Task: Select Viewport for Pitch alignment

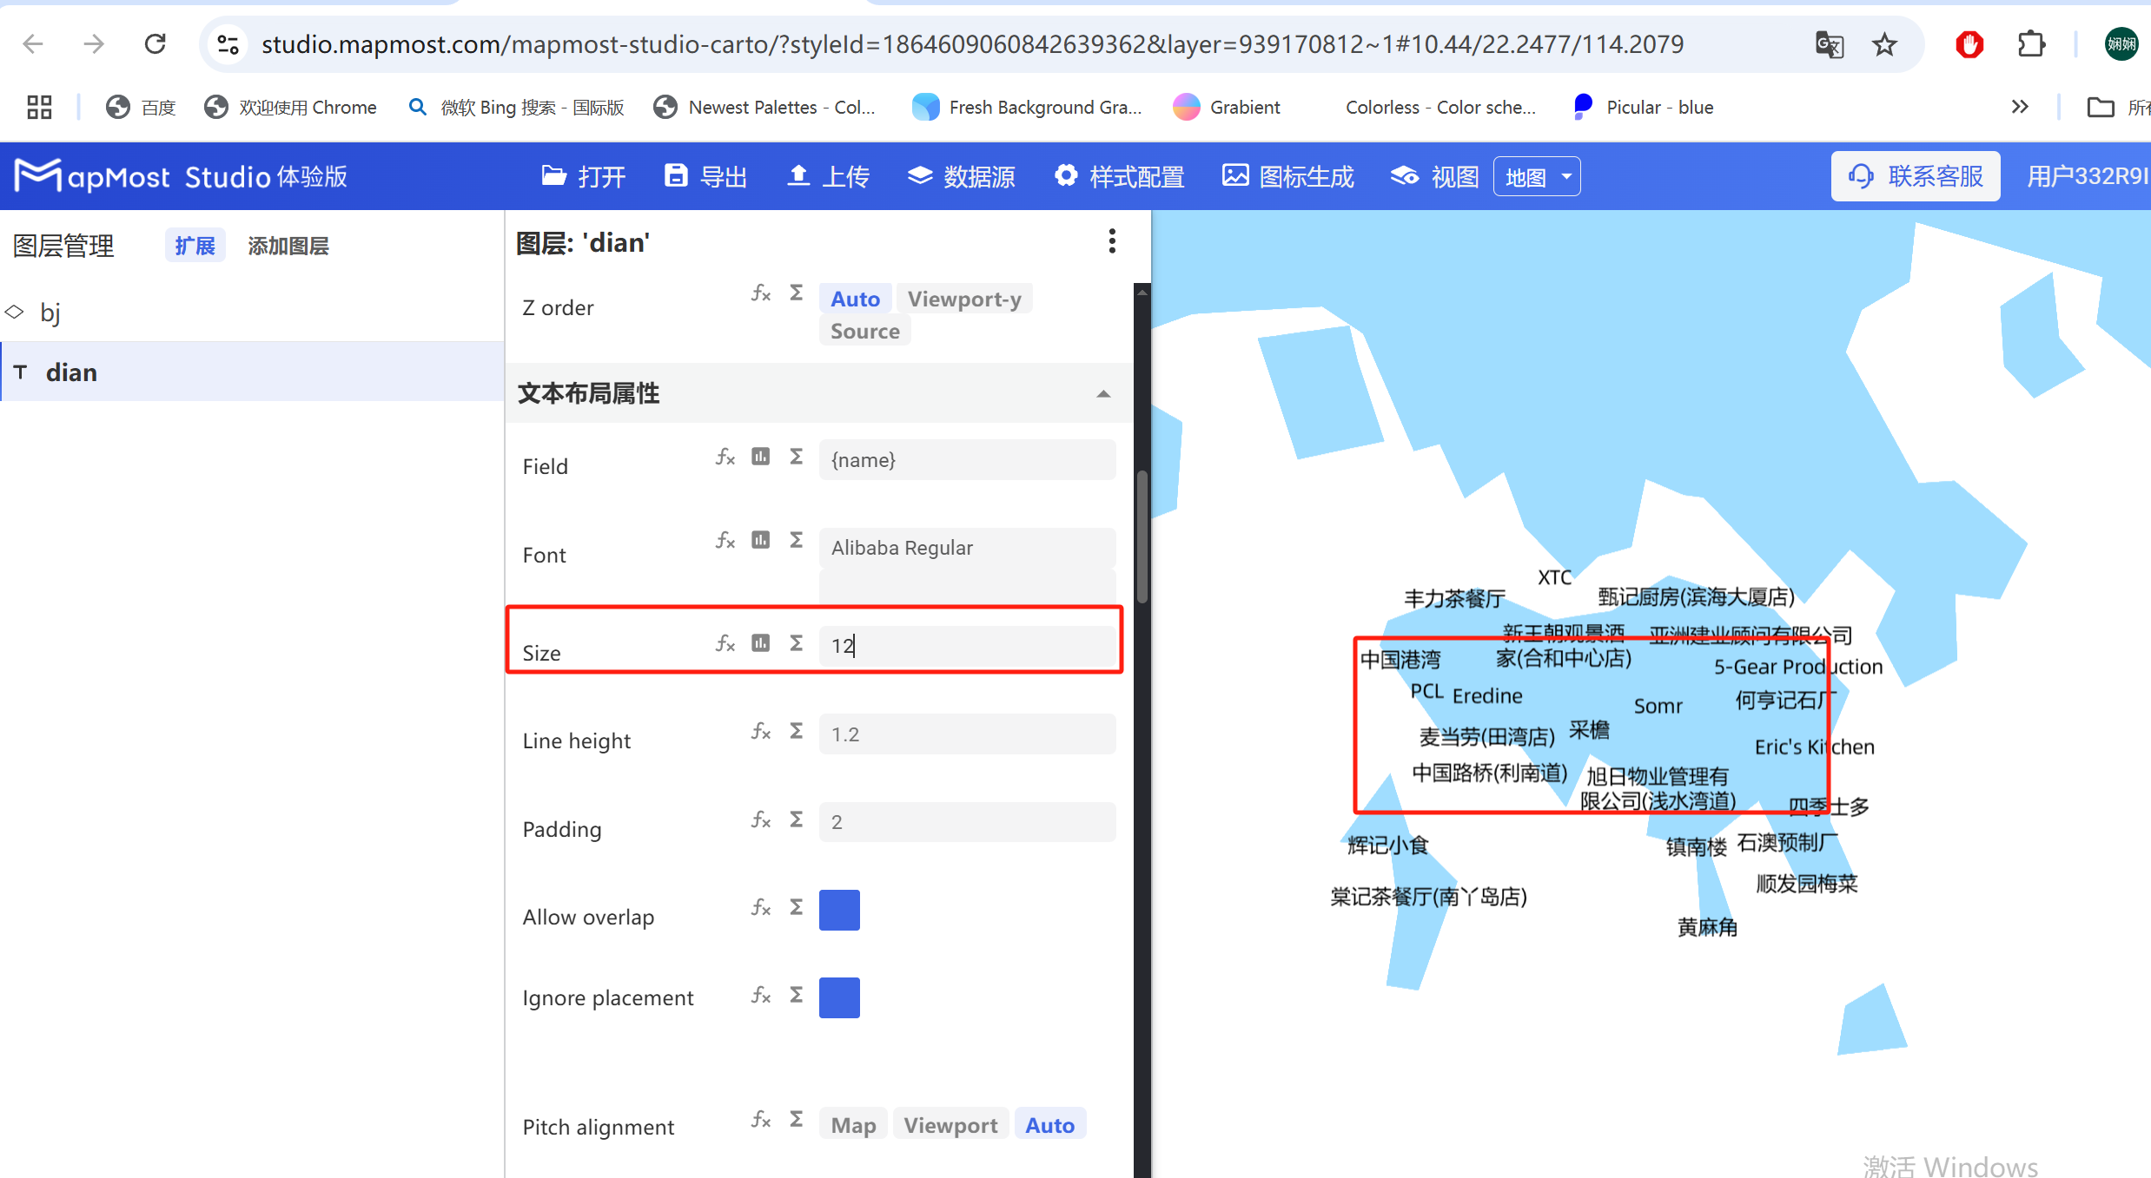Action: [950, 1123]
